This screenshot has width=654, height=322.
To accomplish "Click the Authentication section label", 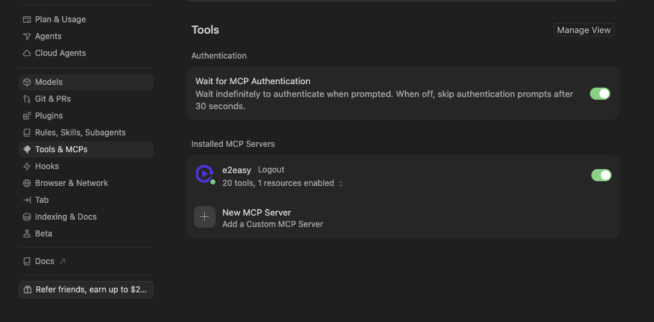I will pyautogui.click(x=219, y=56).
